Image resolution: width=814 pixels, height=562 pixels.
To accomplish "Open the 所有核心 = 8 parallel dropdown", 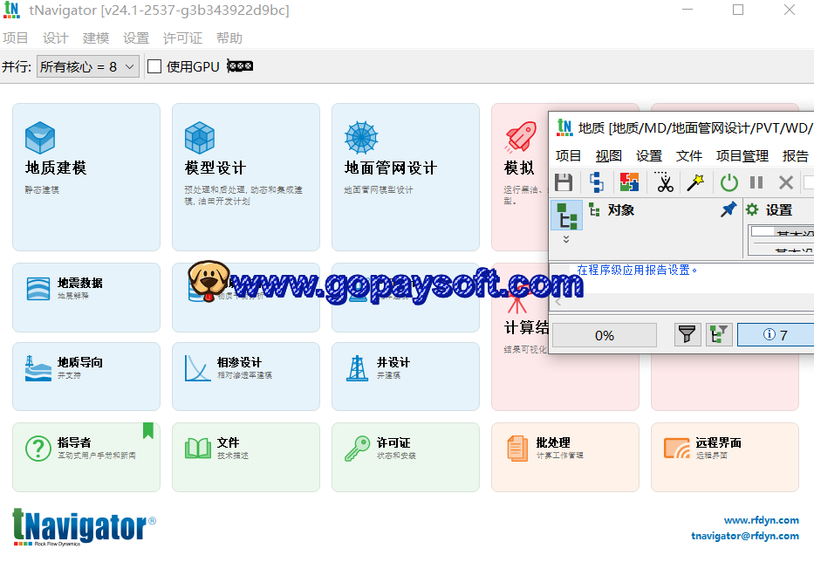I will coord(88,66).
